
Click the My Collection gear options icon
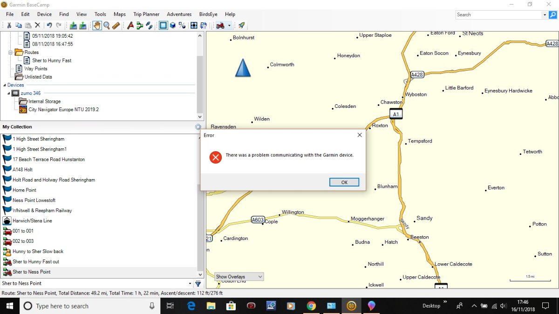pyautogui.click(x=198, y=127)
